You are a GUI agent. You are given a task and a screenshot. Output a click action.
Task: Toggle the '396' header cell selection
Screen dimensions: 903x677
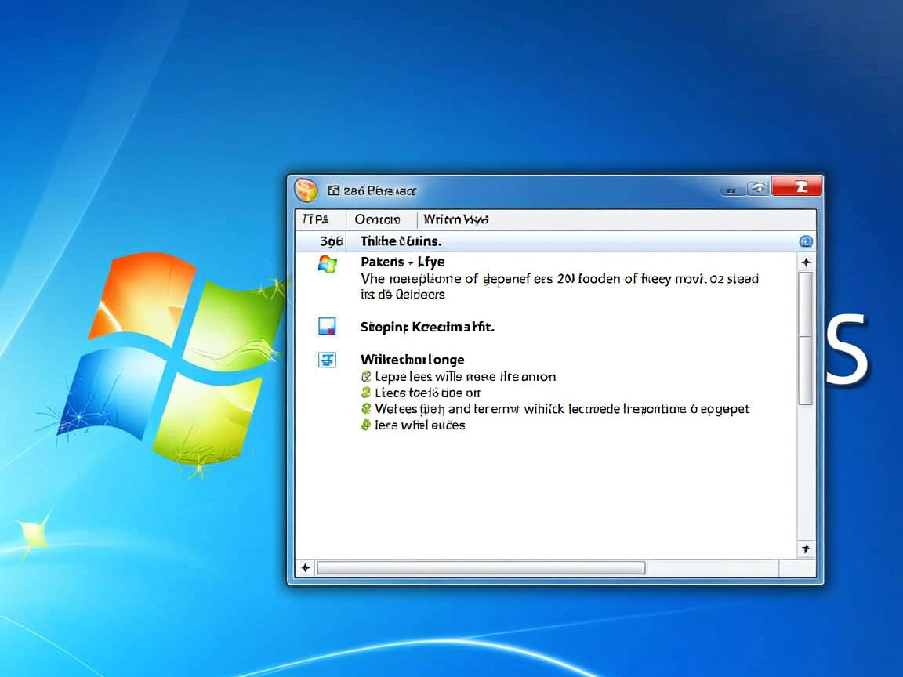[x=331, y=241]
